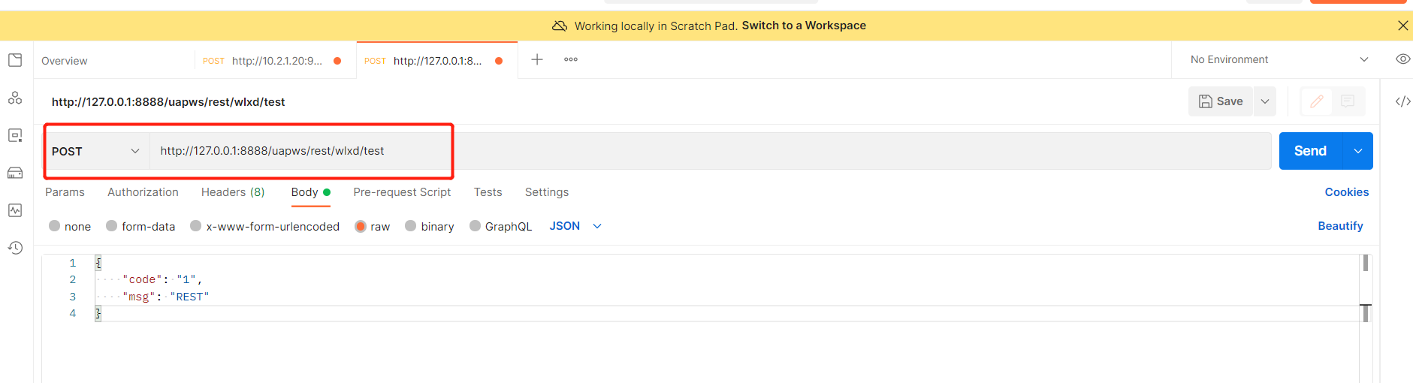Expand the Send options arrow

(x=1358, y=151)
